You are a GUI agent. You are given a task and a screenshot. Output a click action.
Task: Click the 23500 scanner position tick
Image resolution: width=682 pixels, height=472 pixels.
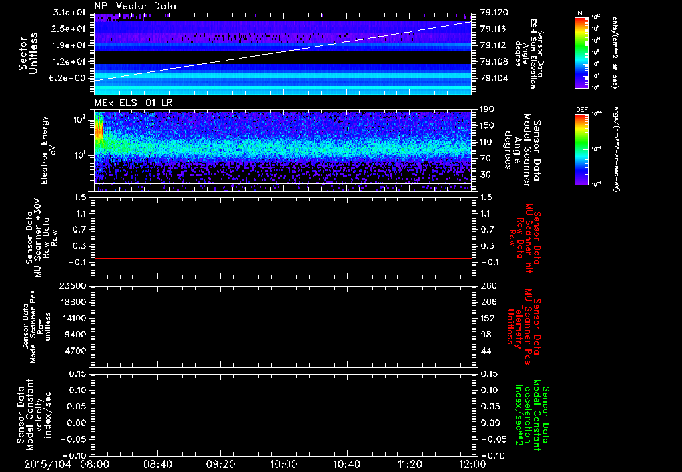click(73, 286)
